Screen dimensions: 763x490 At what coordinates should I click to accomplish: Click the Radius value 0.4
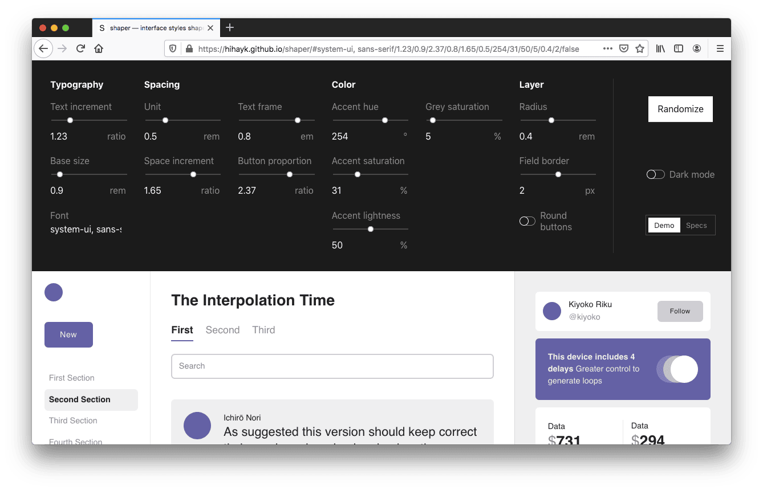click(x=526, y=136)
